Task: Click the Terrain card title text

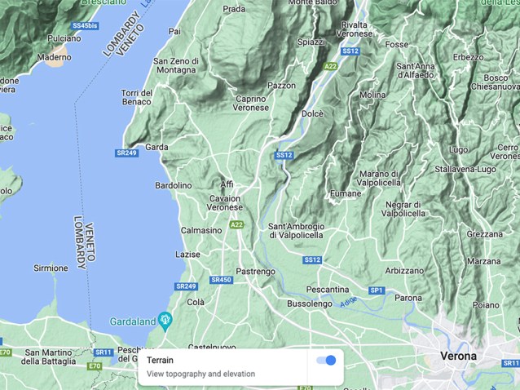Action: click(160, 360)
